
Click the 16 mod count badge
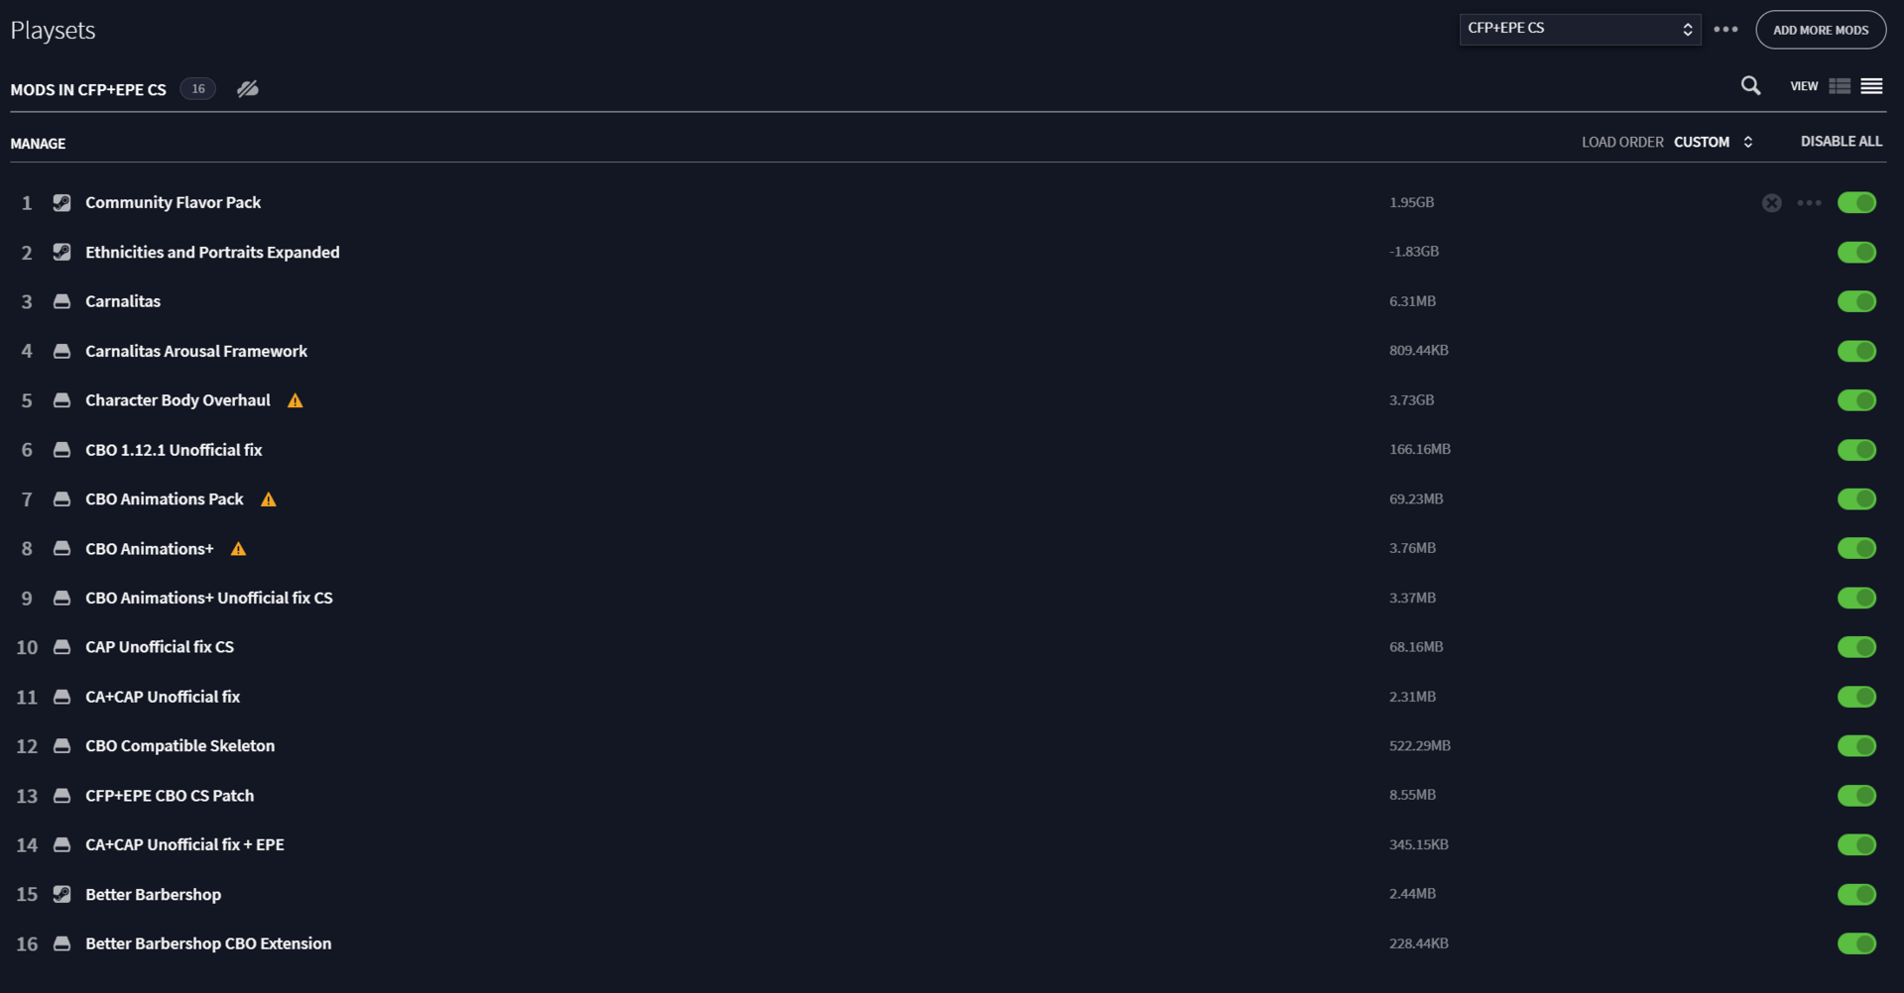click(198, 89)
